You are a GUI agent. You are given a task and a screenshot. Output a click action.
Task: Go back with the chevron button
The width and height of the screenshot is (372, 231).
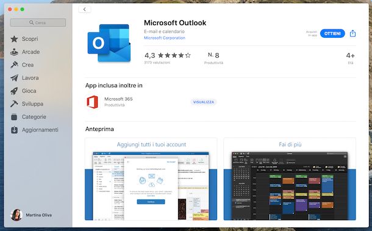pos(84,9)
